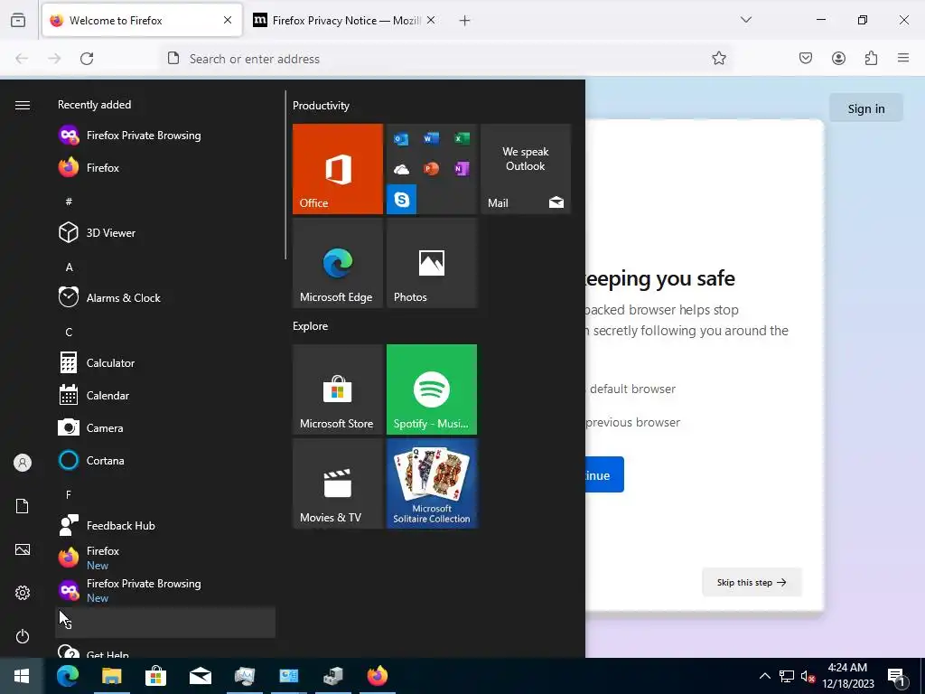Show hidden system tray icons

point(764,676)
